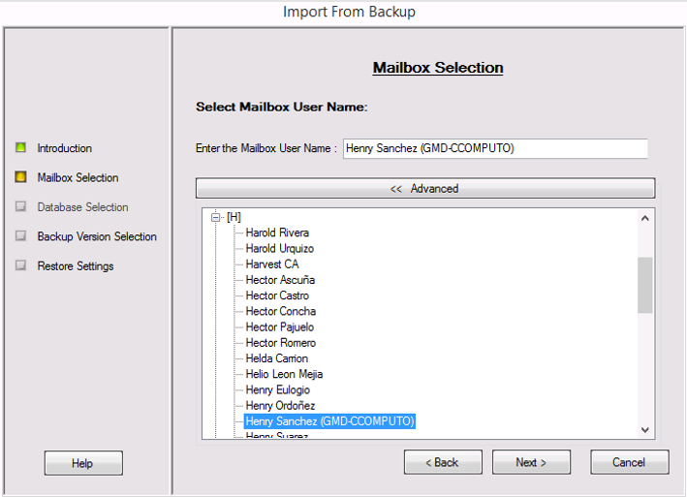Screen dimensions: 687x497
Task: Select the Mailbox Selection step label
Action: (x=78, y=178)
